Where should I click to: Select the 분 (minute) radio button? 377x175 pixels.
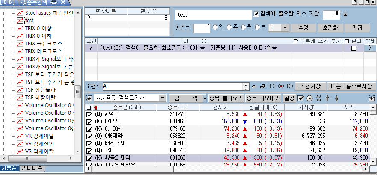257,27
